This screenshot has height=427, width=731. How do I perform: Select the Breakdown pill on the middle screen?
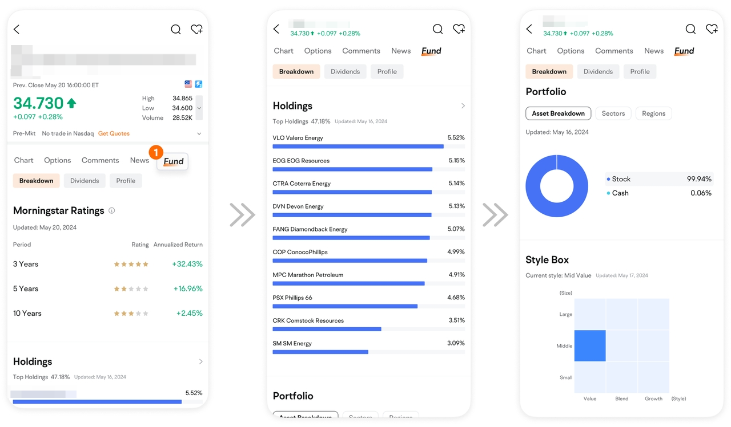point(296,71)
